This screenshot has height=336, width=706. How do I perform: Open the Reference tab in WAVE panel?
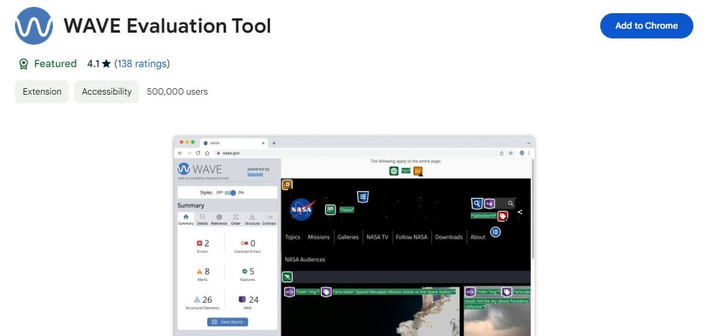pos(219,219)
